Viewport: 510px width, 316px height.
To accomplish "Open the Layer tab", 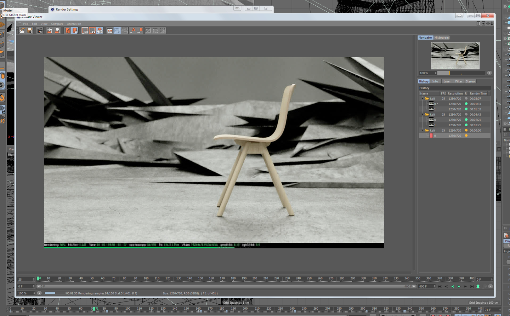I will click(447, 81).
